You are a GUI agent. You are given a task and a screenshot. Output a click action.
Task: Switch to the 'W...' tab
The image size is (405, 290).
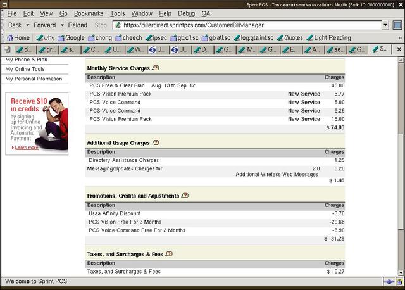[137, 49]
